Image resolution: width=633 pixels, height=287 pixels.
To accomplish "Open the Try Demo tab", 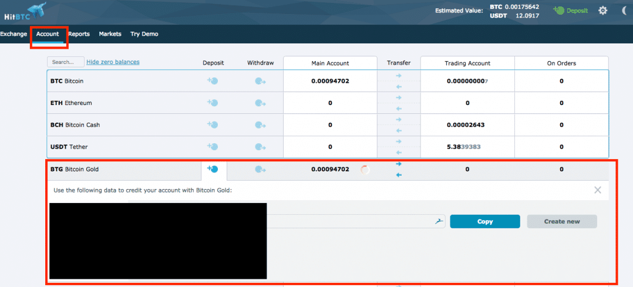I will [x=144, y=34].
